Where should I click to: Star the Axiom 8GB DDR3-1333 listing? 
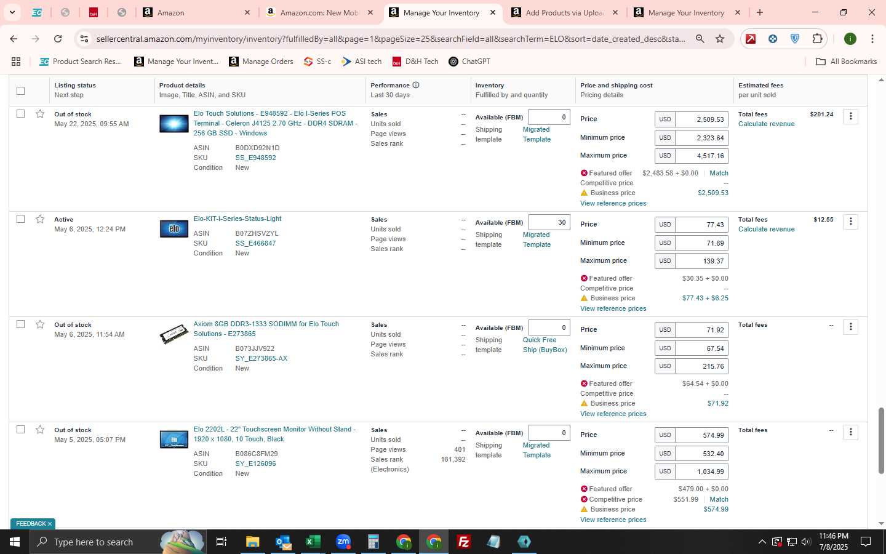click(x=40, y=324)
